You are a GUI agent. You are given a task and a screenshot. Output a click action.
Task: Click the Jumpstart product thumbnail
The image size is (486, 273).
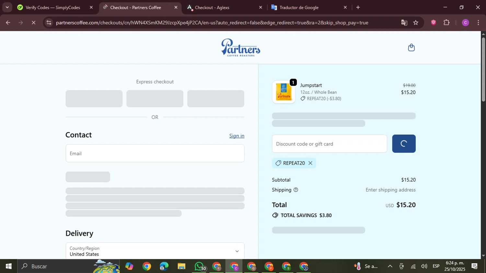tap(283, 92)
